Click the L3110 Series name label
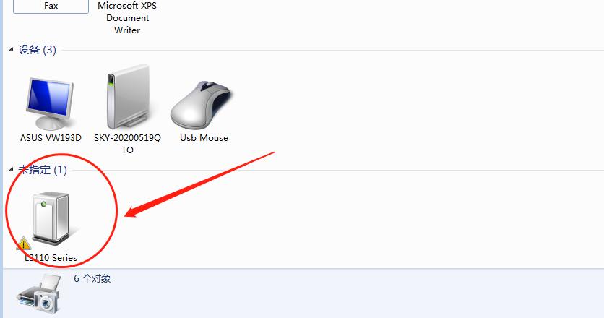This screenshot has width=604, height=318. click(x=51, y=257)
